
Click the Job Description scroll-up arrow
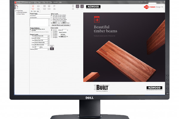pos(49,19)
